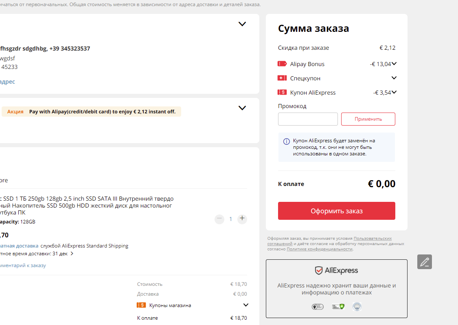Open the Политике конфиденциальности link

click(x=320, y=249)
